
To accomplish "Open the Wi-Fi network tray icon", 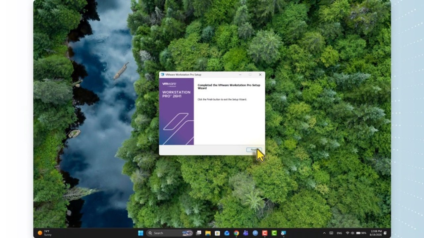I will pos(347,233).
